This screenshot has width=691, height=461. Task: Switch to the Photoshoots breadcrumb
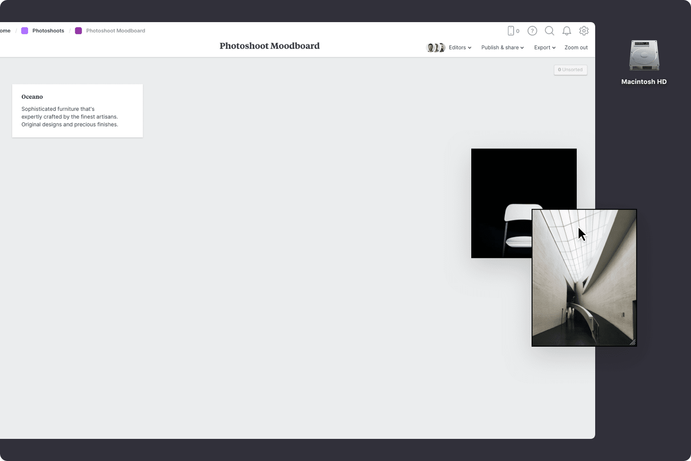pyautogui.click(x=48, y=30)
